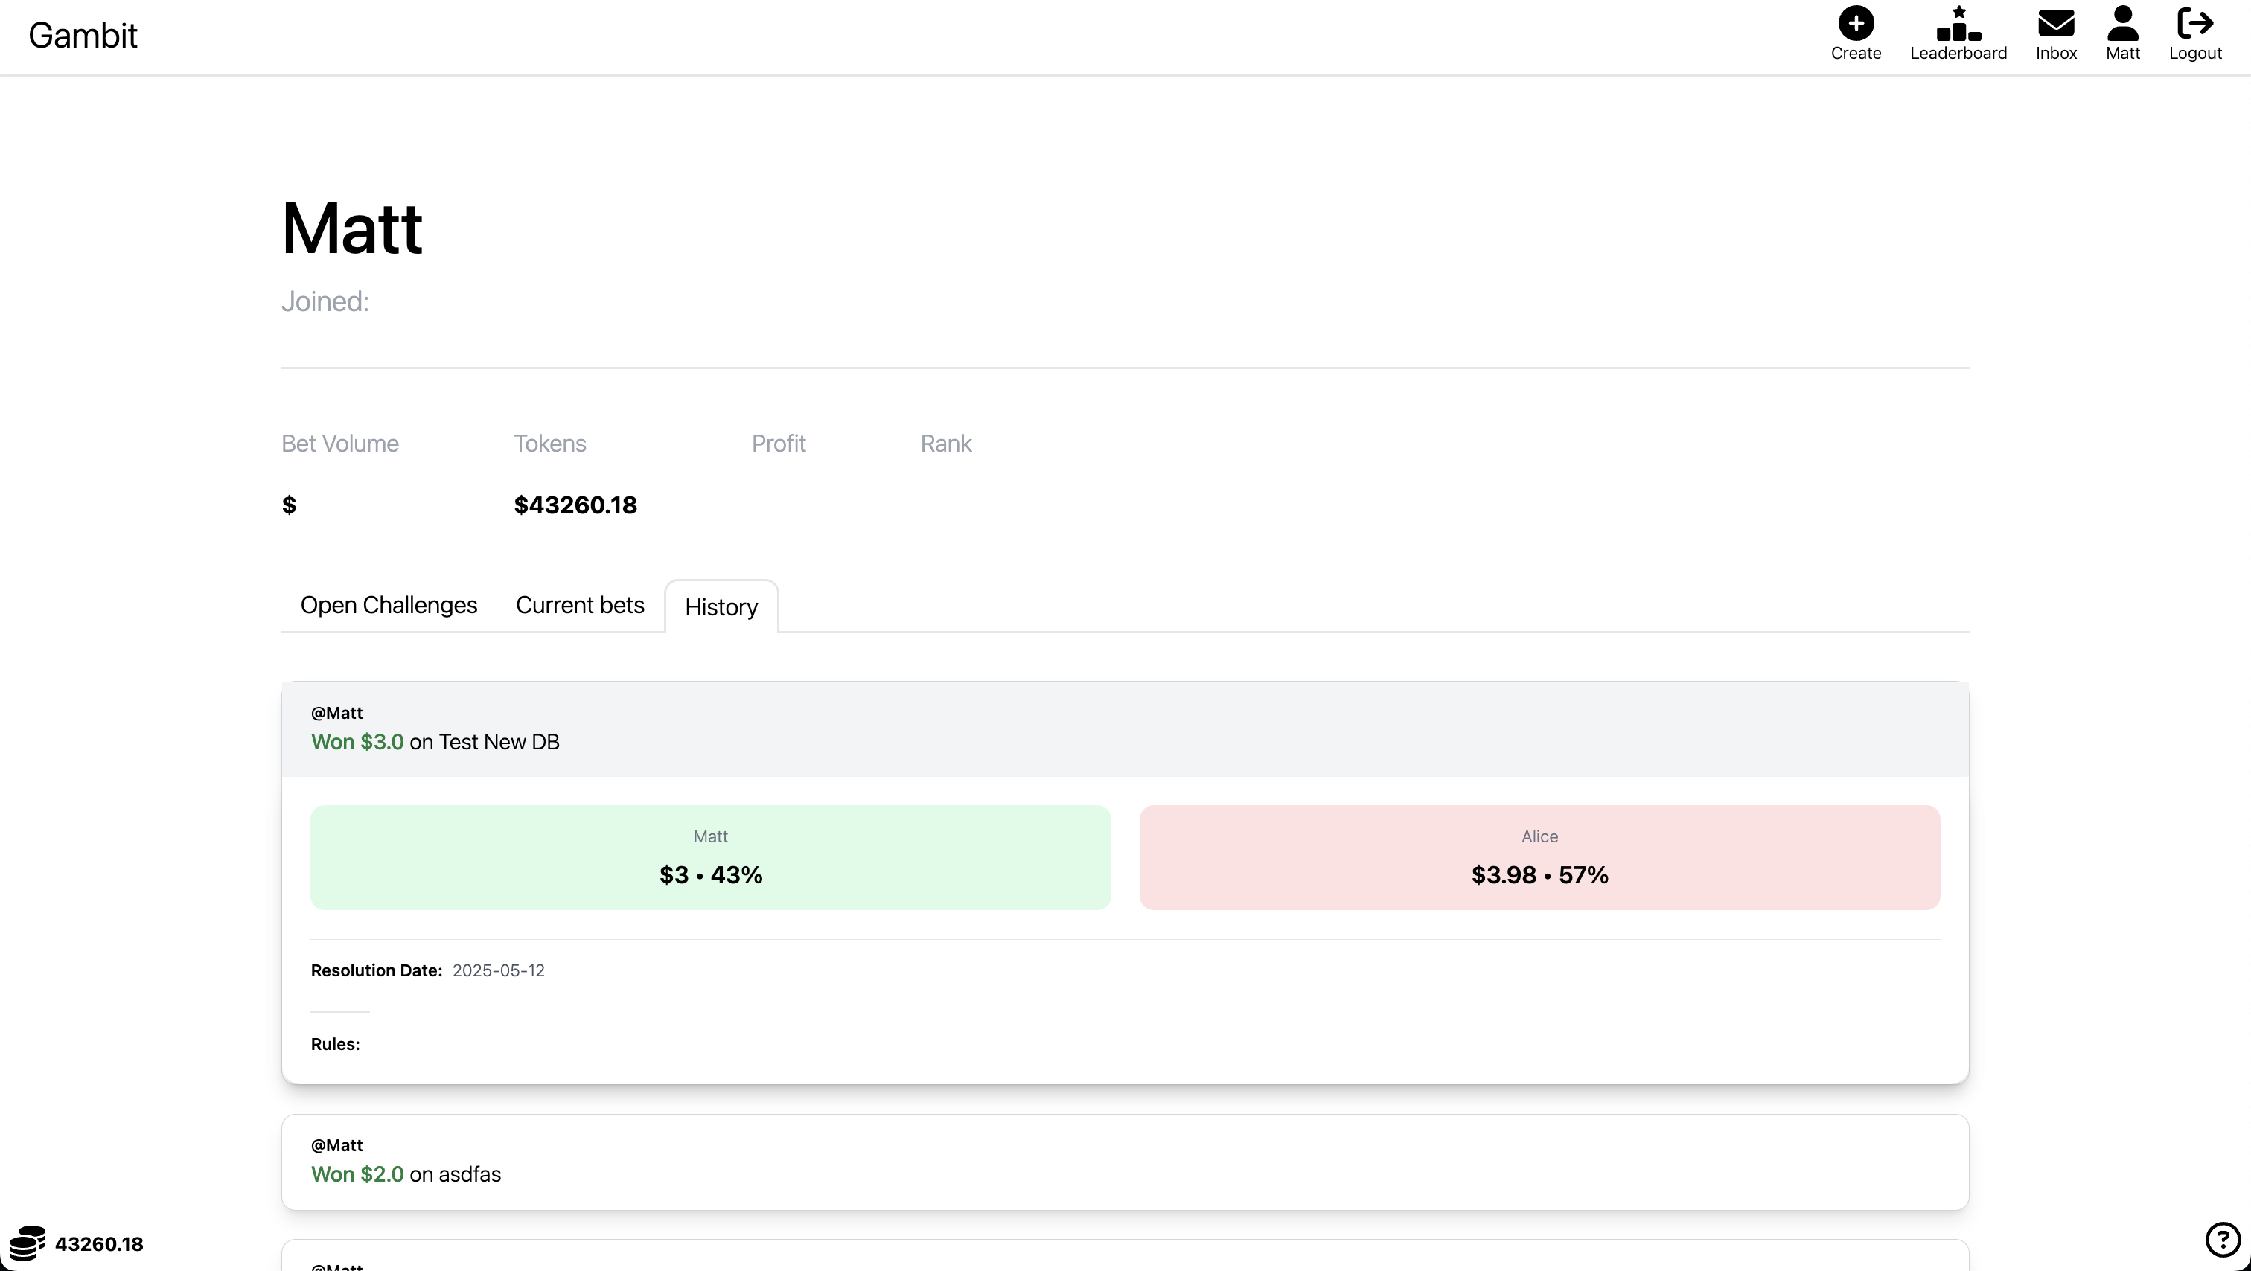Screen dimensions: 2251x1271
Task: Click the Logout arrow icon
Action: [x=2194, y=24]
